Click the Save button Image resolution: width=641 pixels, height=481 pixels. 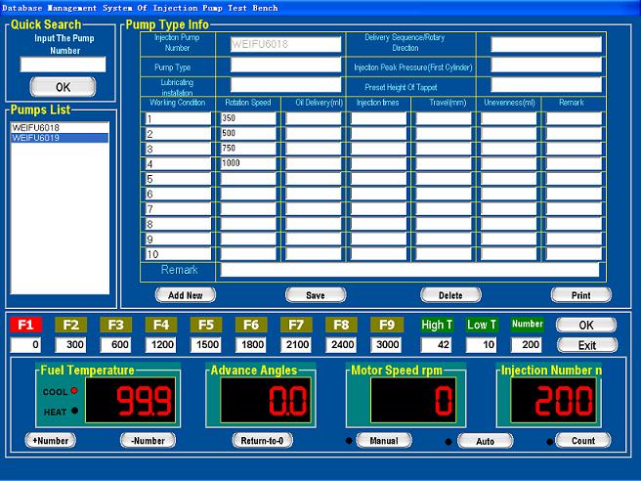pos(316,294)
